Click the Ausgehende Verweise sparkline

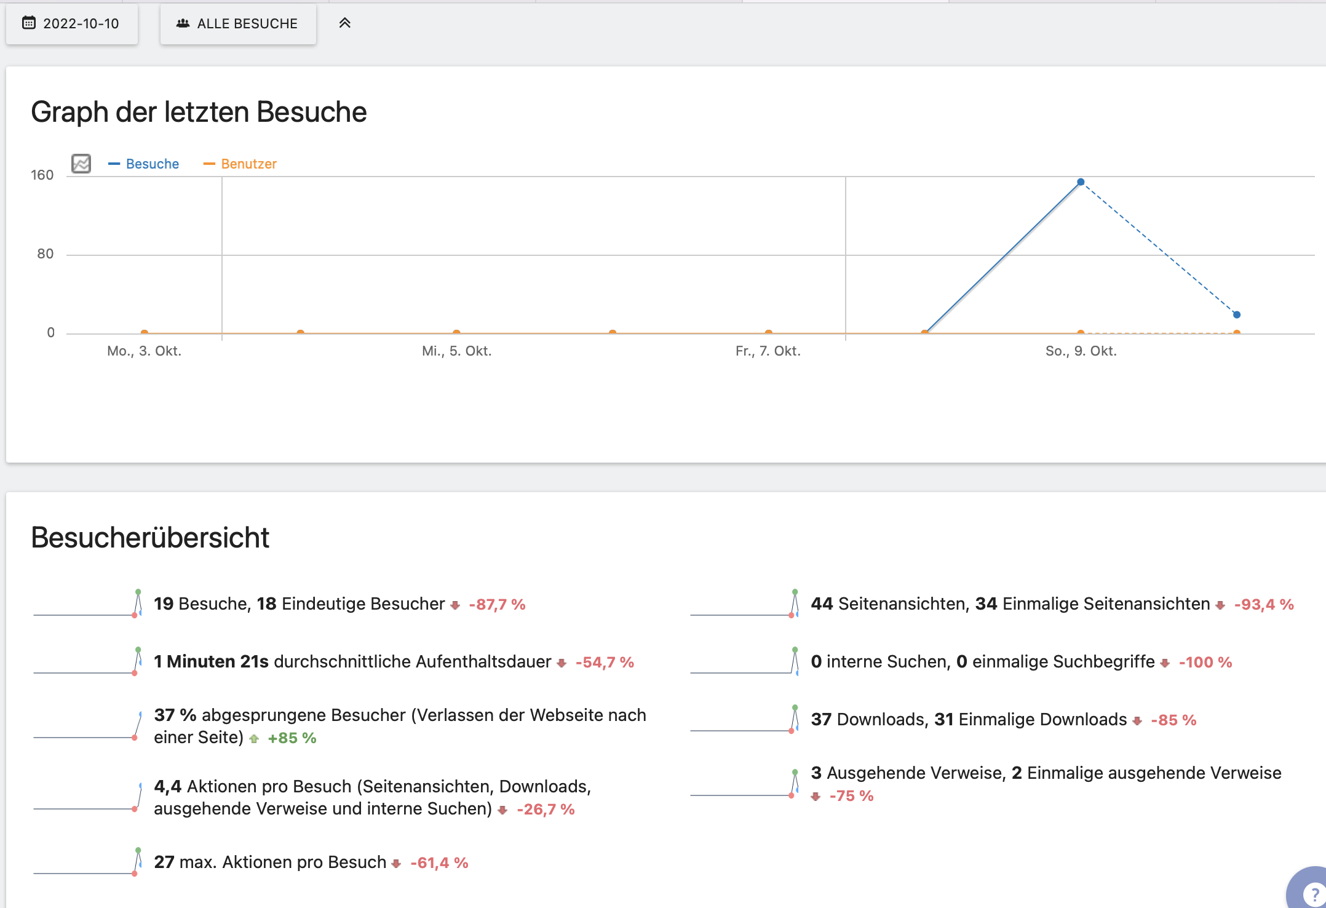(744, 784)
